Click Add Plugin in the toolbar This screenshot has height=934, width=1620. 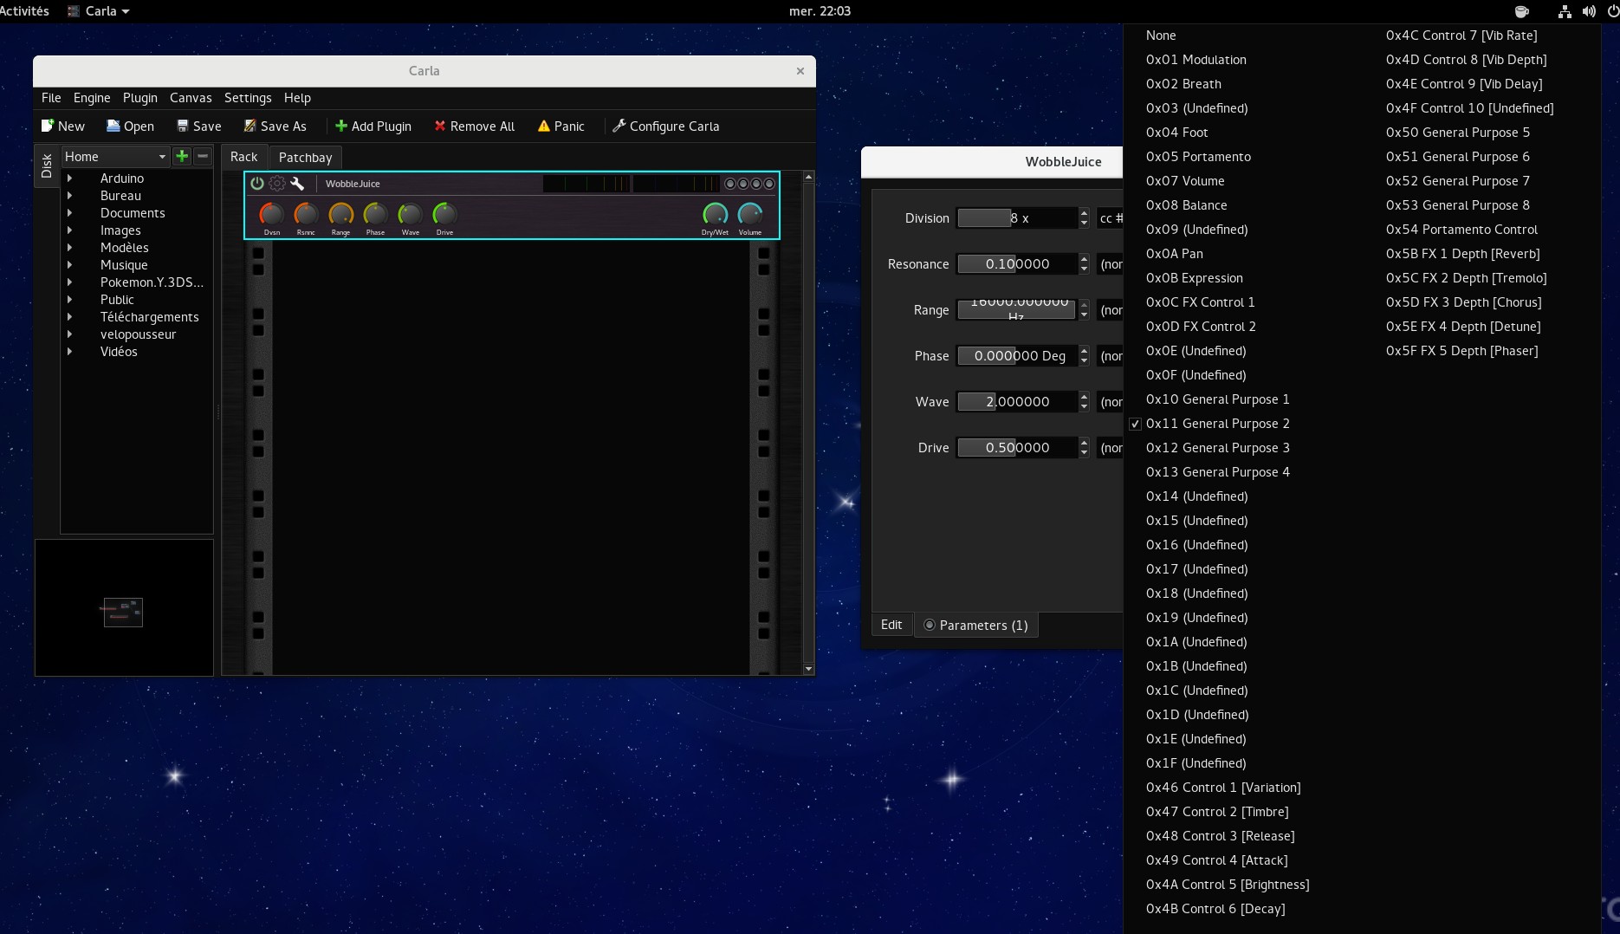pyautogui.click(x=373, y=126)
